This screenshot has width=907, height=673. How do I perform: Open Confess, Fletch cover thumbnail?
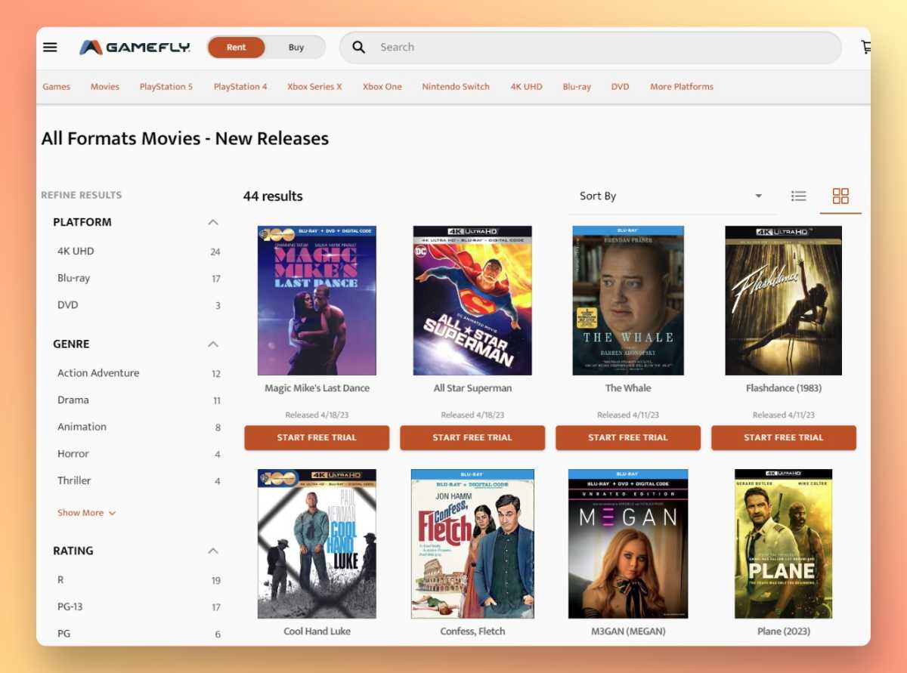tap(472, 544)
